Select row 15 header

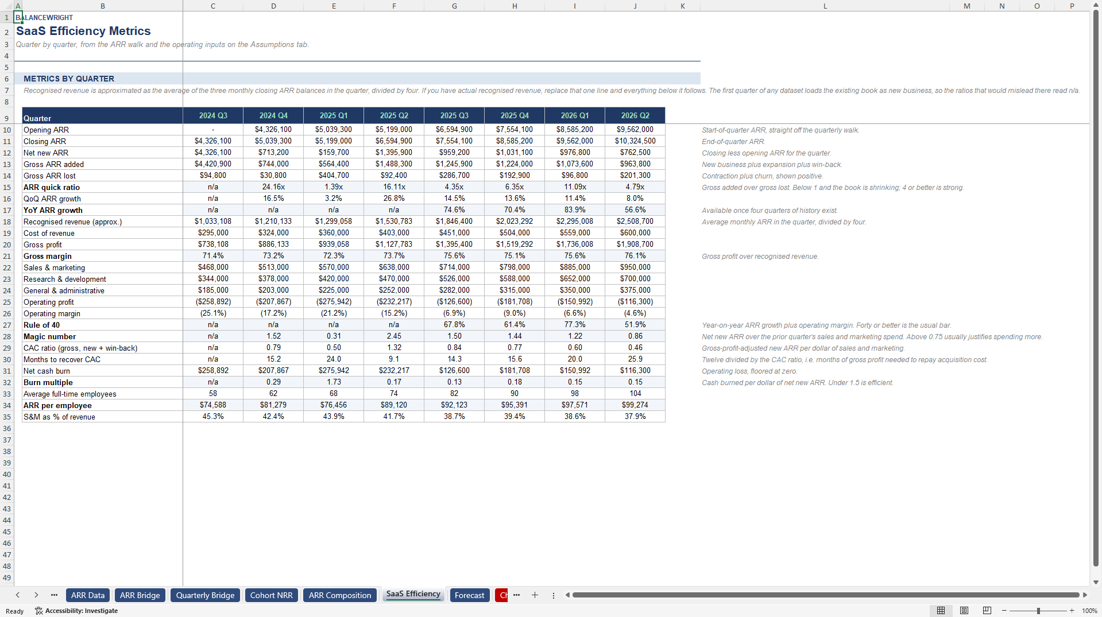click(x=7, y=187)
